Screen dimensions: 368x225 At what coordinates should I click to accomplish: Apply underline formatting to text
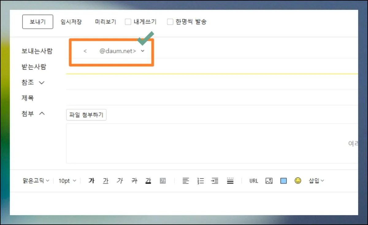(x=105, y=181)
